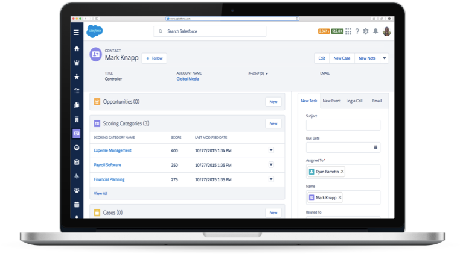Image resolution: width=460 pixels, height=254 pixels.
Task: Open Setup gear icon
Action: (366, 31)
